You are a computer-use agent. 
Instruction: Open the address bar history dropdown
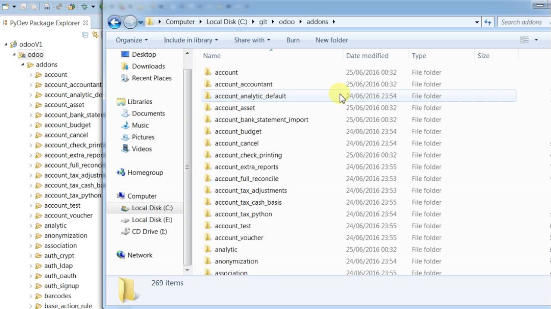tap(477, 22)
